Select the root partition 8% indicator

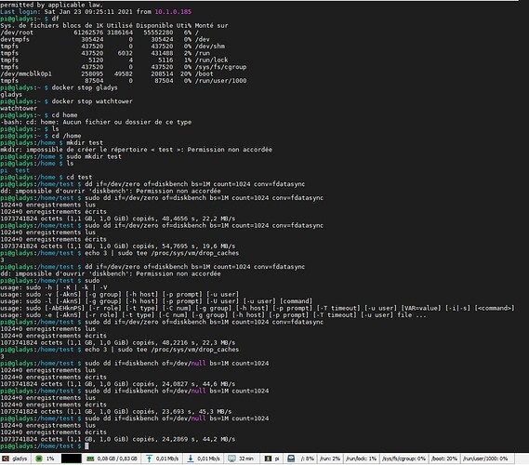tap(307, 458)
